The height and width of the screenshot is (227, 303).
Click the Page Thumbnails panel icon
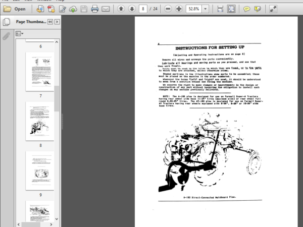[7, 22]
